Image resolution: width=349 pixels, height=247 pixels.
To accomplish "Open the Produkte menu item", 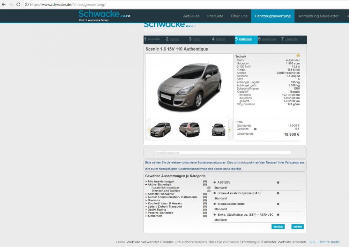I will pyautogui.click(x=215, y=16).
